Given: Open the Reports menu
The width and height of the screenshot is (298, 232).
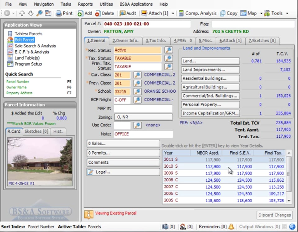Looking at the screenshot, I should click(x=85, y=4).
